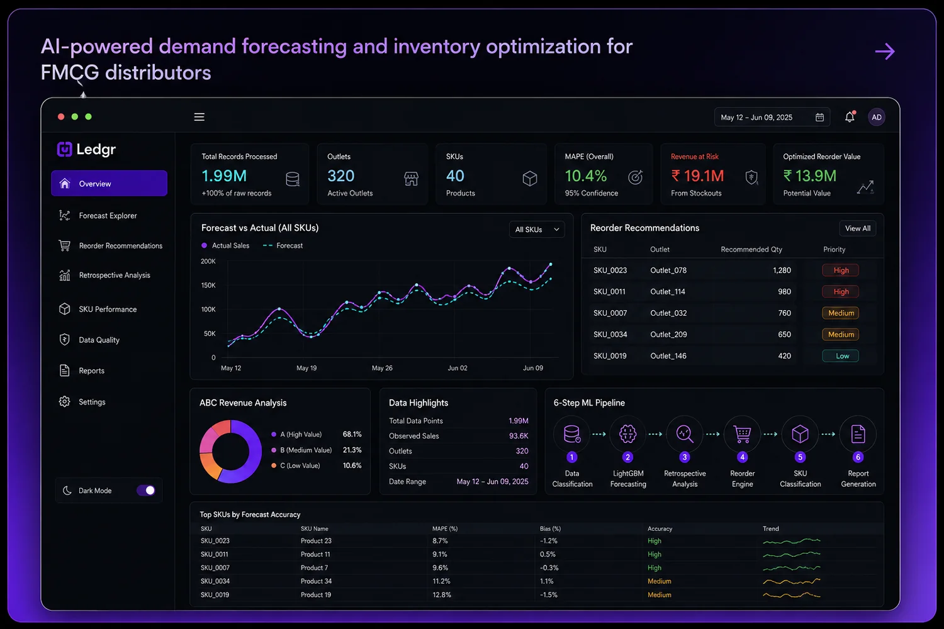Click the Recommended Qty column header
944x629 pixels.
pyautogui.click(x=751, y=250)
